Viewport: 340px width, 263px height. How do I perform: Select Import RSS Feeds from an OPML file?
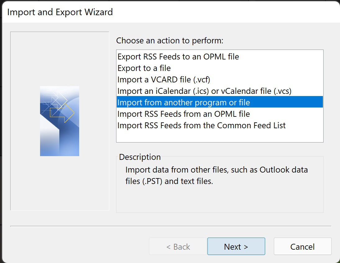tap(184, 114)
